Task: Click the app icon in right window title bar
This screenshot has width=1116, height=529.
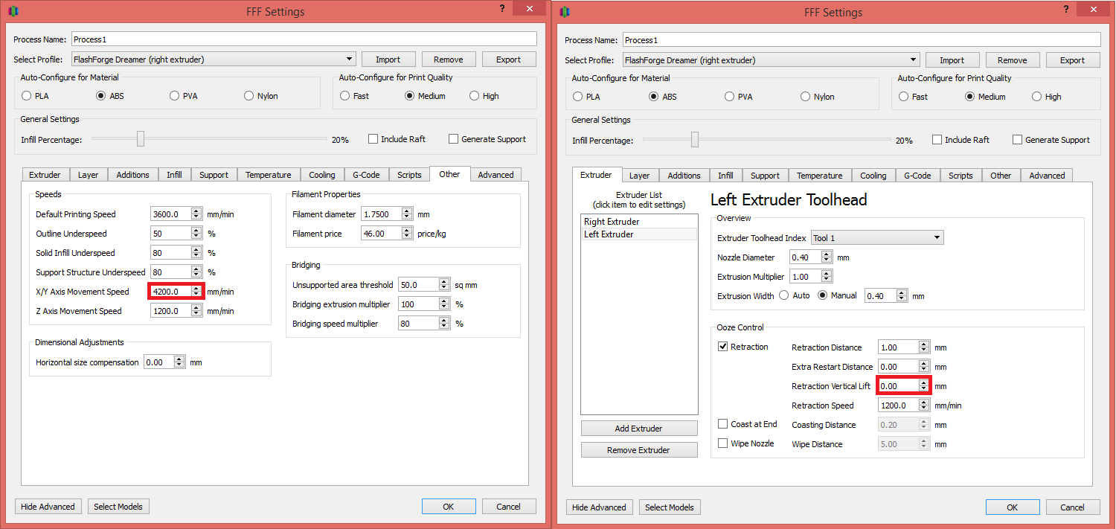Action: click(x=565, y=12)
